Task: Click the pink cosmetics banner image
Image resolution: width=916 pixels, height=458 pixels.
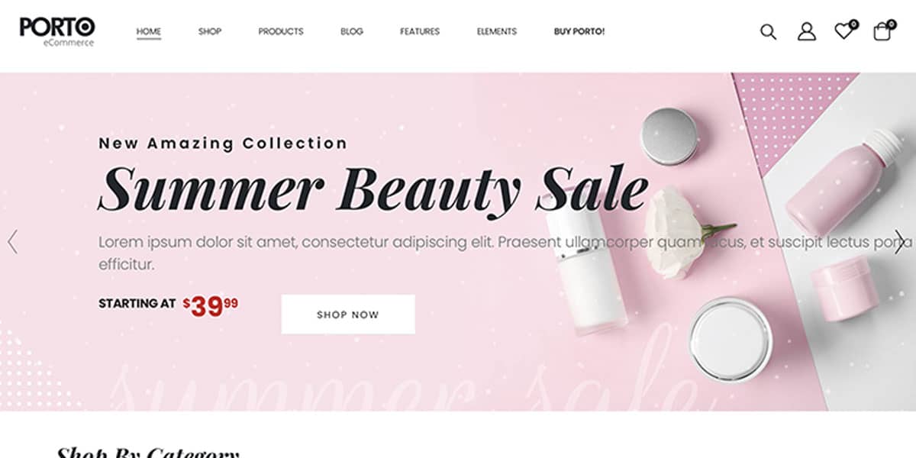Action: click(458, 242)
